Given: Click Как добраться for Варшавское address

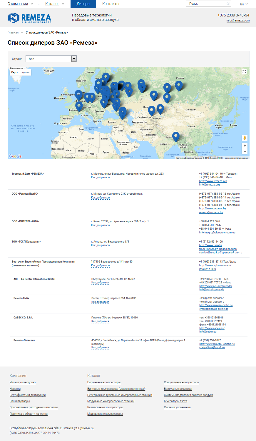Looking at the screenshot, I should 100,265.
